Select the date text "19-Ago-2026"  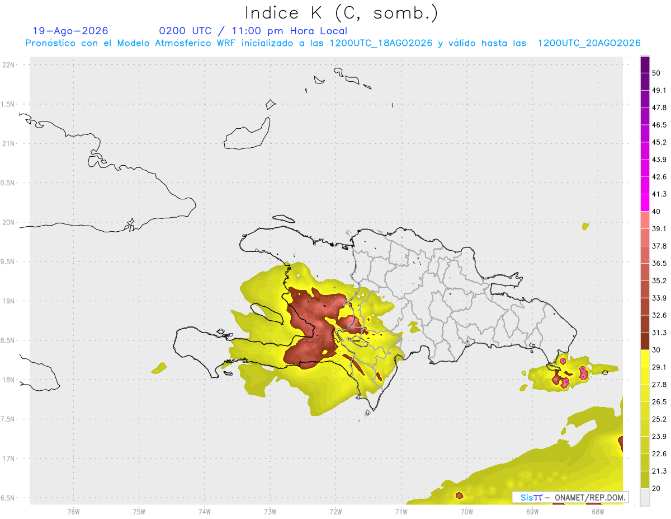(70, 31)
